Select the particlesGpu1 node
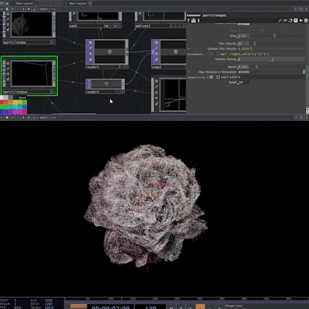This screenshot has height=309, width=309. click(29, 76)
